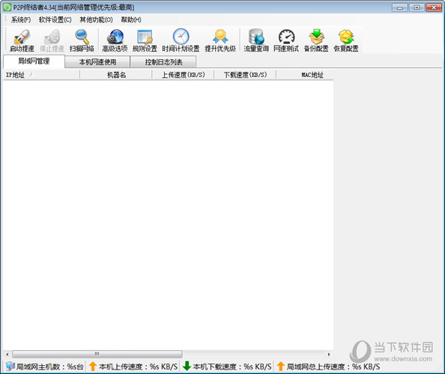Switch to the 本机网速使用 tab
The image size is (445, 374).
(97, 62)
